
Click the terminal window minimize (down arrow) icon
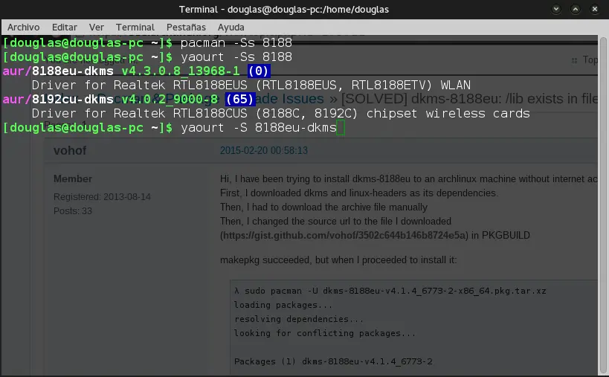pos(556,9)
